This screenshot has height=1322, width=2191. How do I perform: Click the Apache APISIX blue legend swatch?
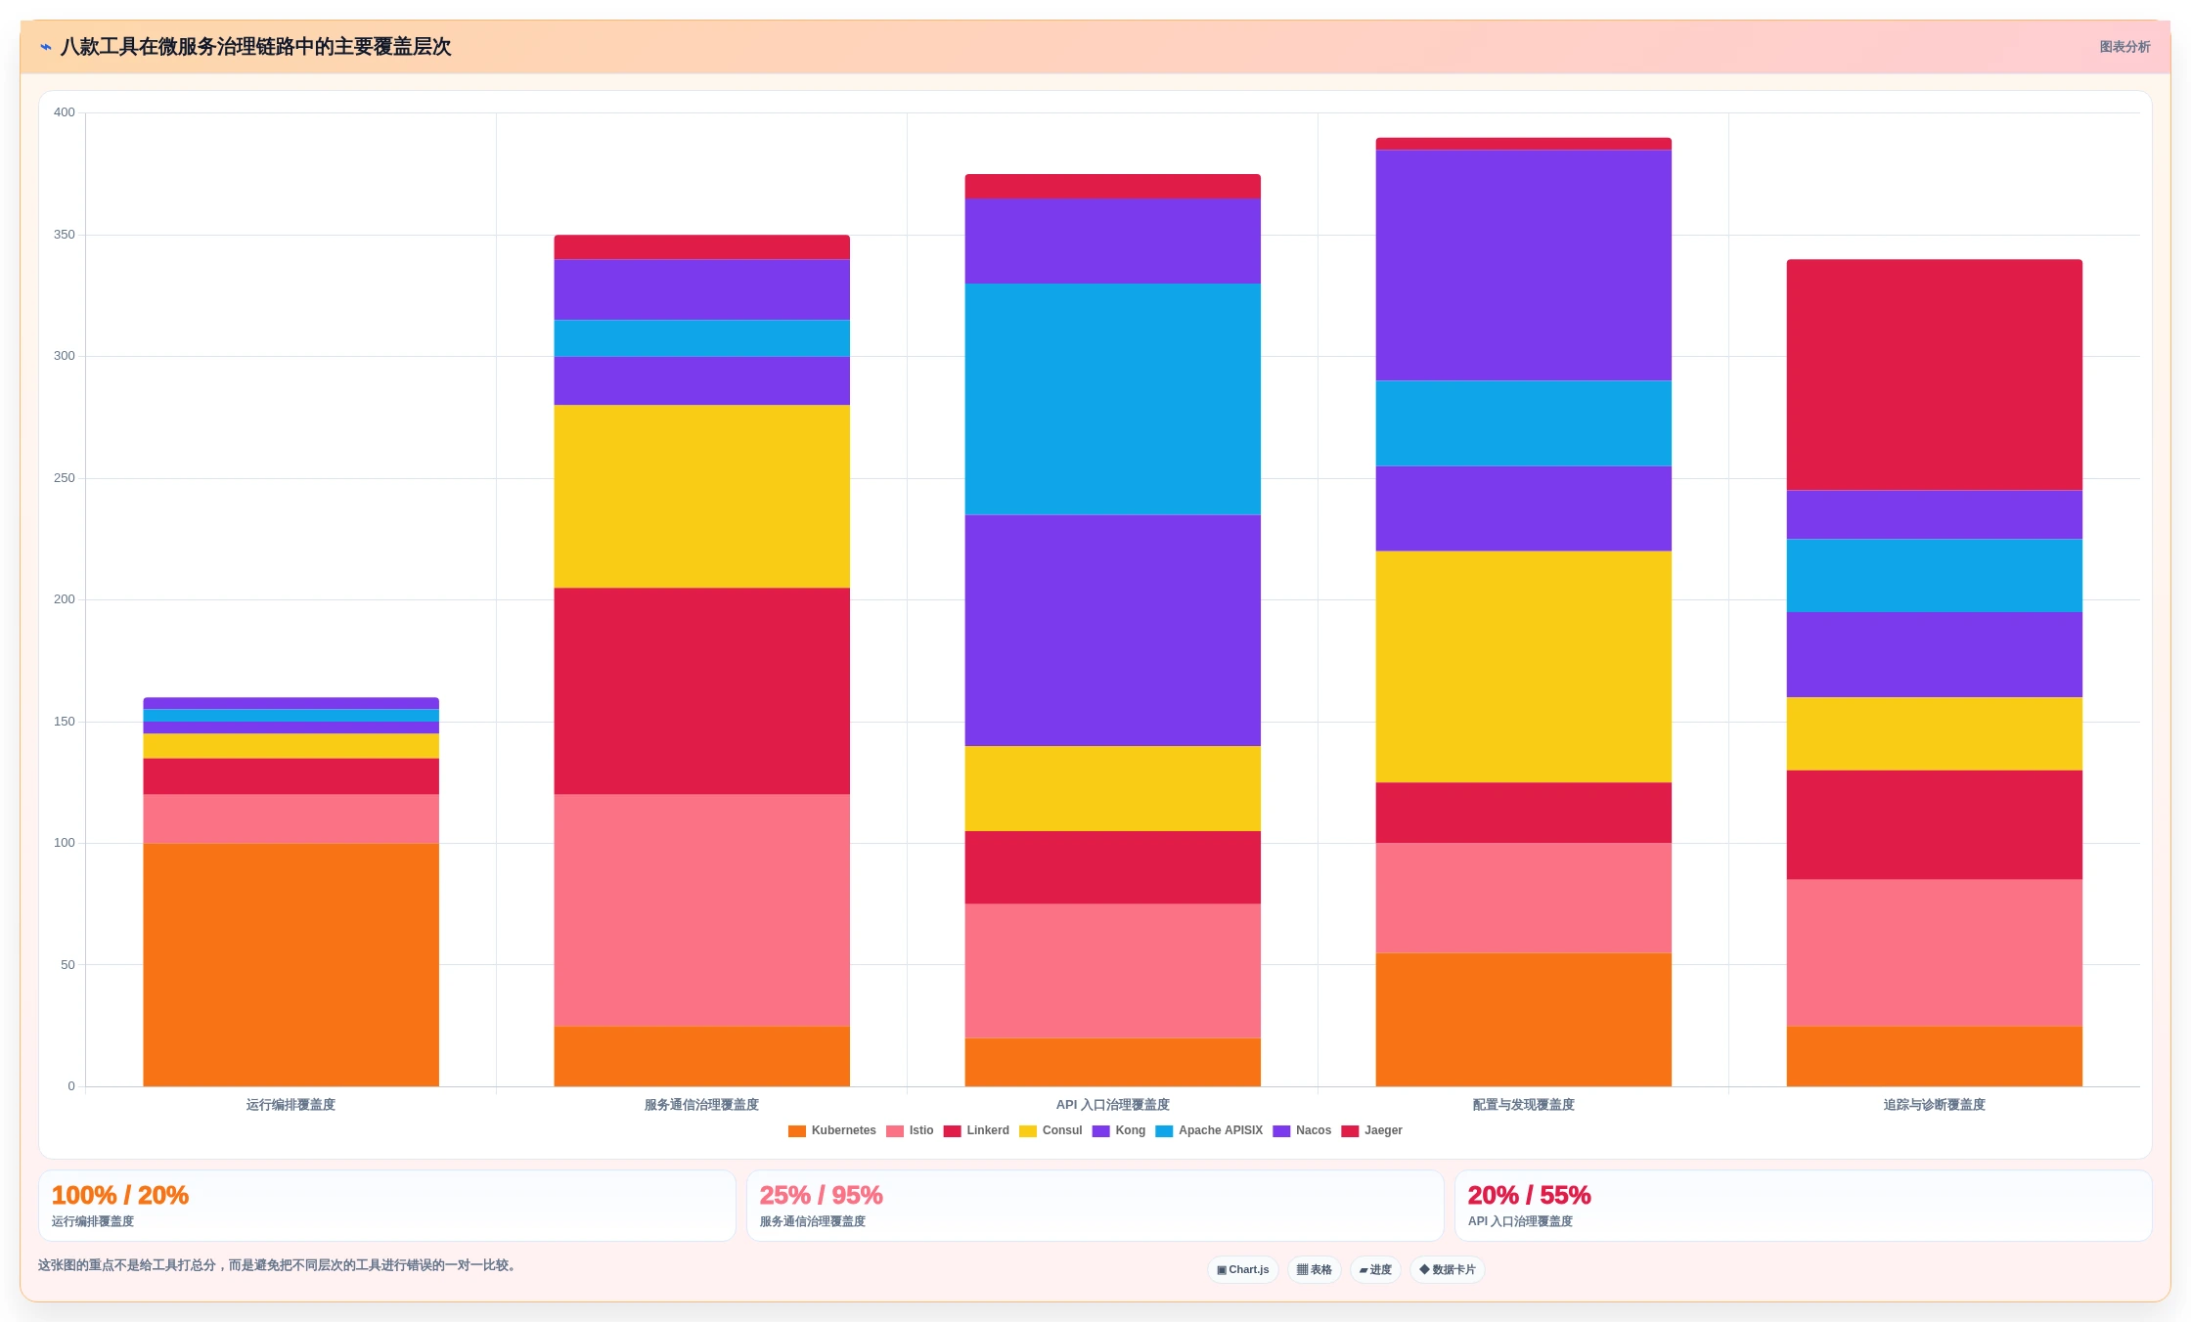tap(1164, 1131)
